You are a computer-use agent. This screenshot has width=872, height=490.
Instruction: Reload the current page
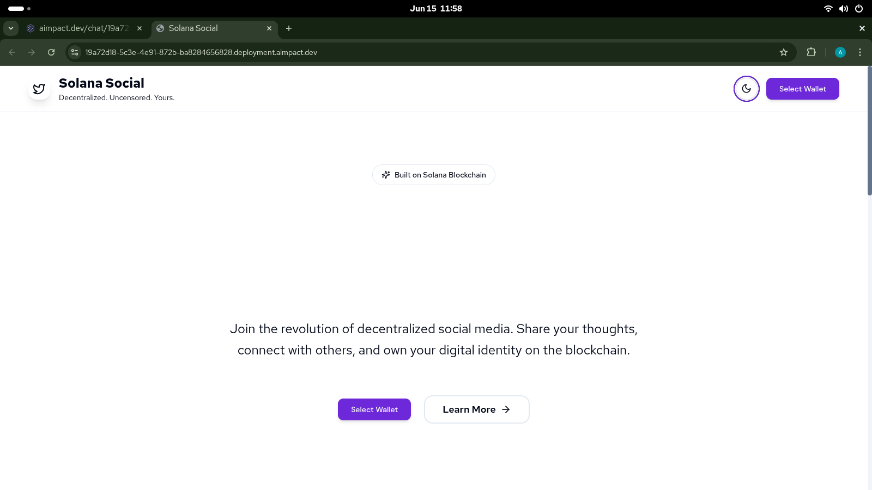pyautogui.click(x=51, y=52)
